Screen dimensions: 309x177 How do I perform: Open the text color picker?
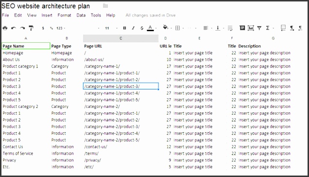[150, 28]
